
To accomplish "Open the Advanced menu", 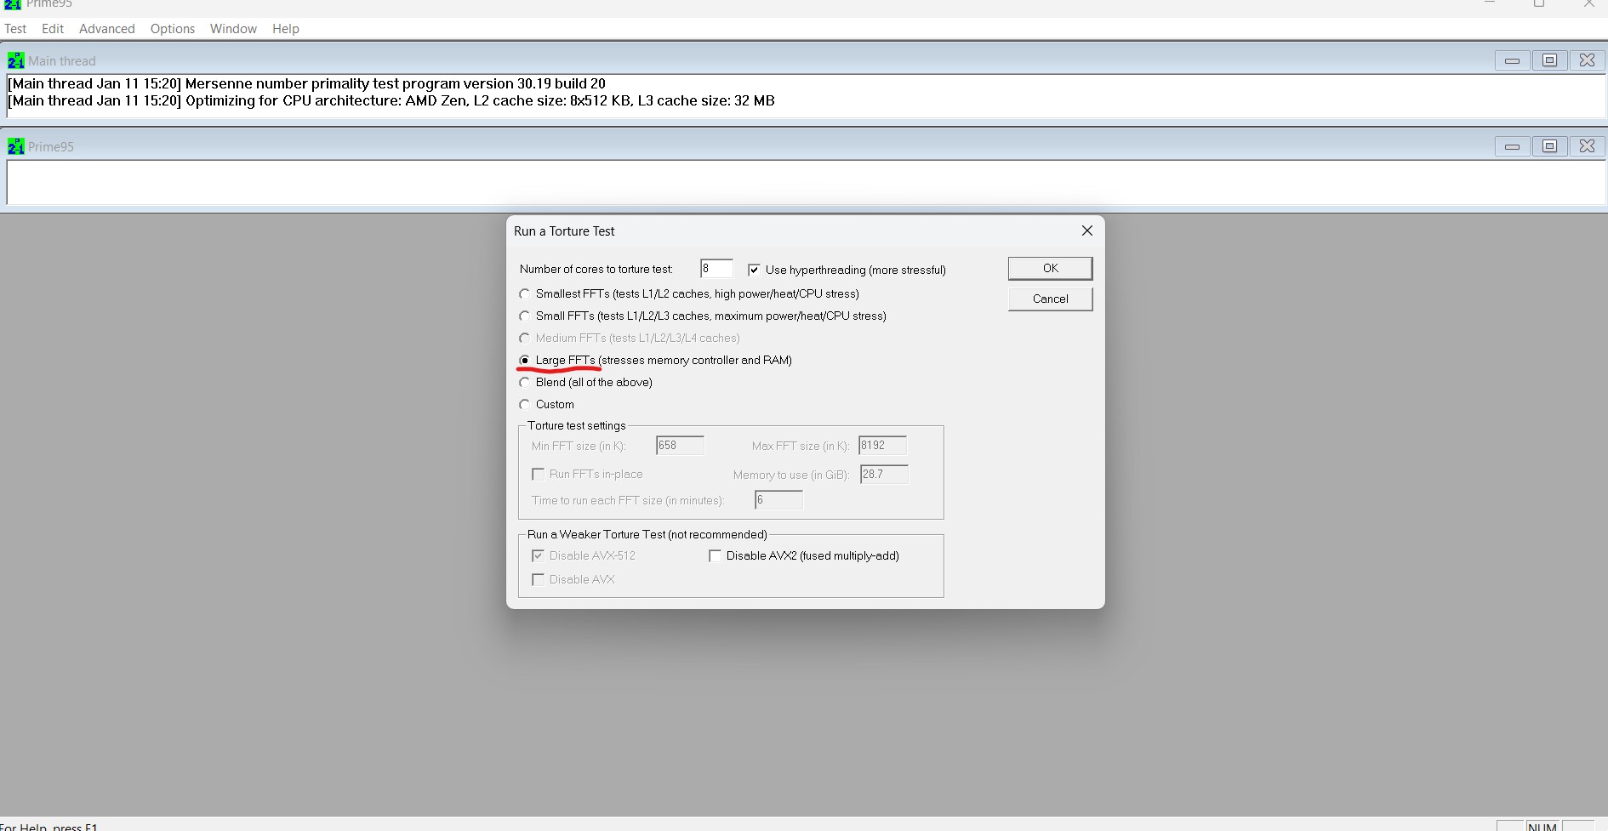I will 107,29.
